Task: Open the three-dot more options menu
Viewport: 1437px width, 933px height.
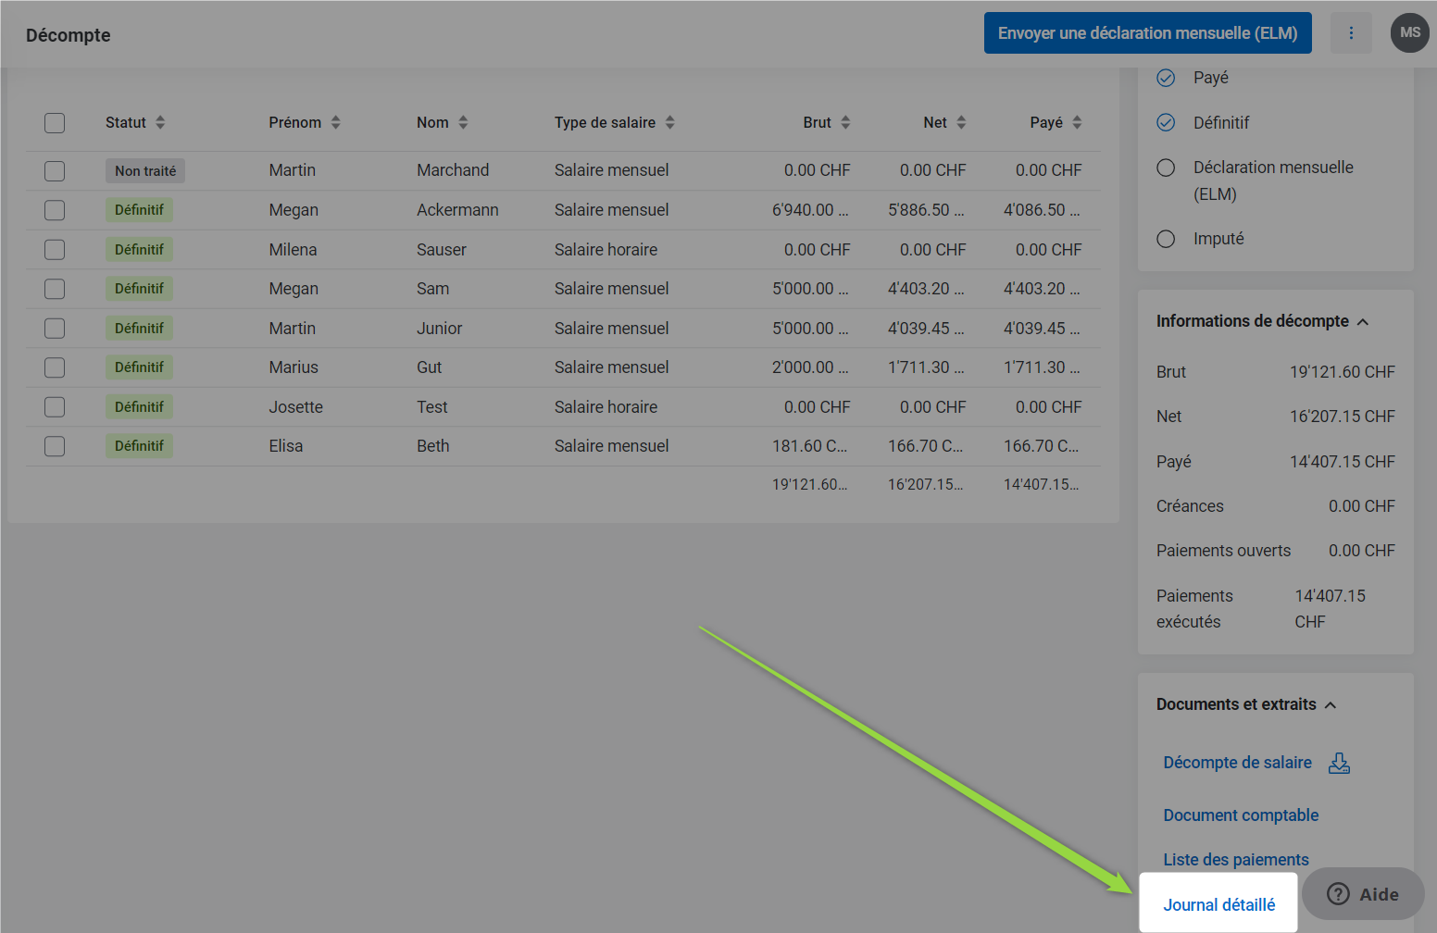Action: click(1351, 33)
